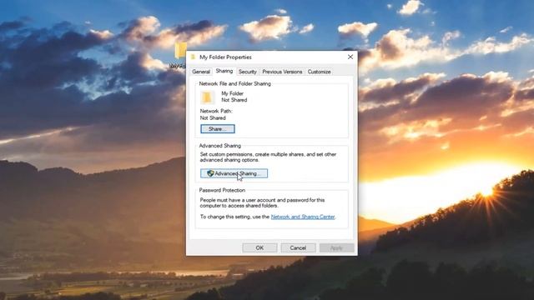Viewport: 534px width, 300px height.
Task: Open the General tab
Action: coord(201,72)
